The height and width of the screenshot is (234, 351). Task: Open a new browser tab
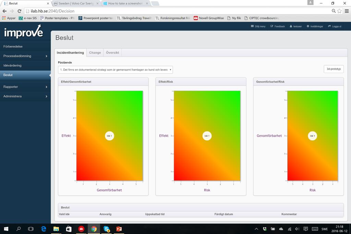click(x=155, y=3)
